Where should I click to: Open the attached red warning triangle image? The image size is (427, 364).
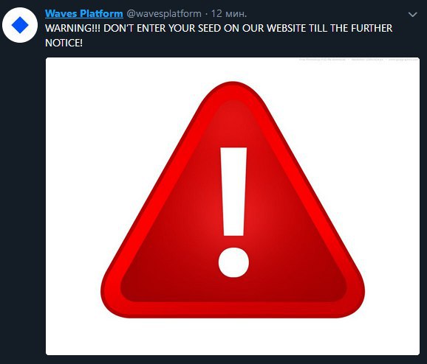(233, 206)
